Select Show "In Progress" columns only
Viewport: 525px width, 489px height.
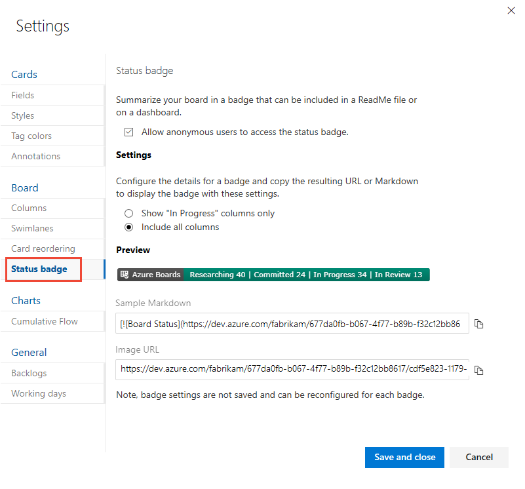point(128,213)
